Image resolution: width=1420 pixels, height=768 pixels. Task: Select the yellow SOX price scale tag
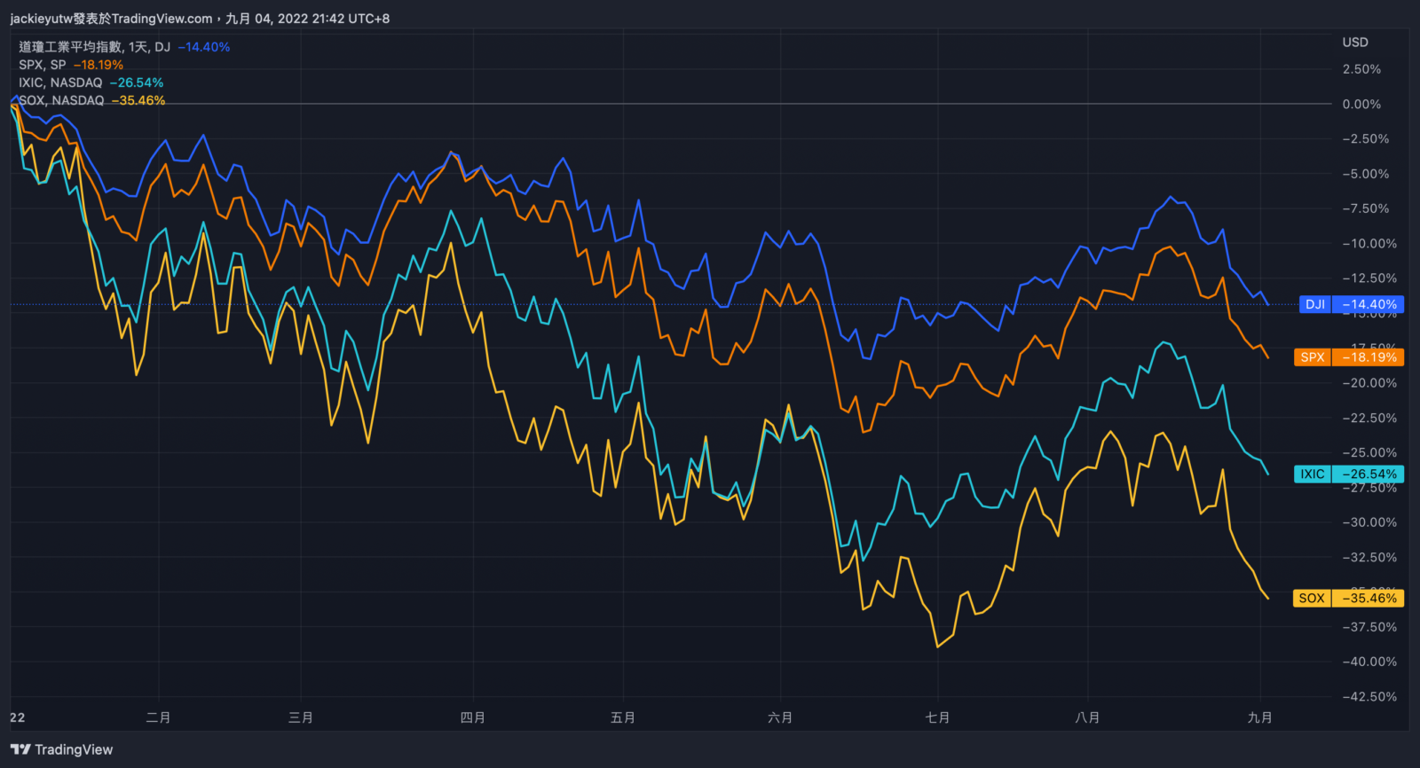click(1311, 599)
